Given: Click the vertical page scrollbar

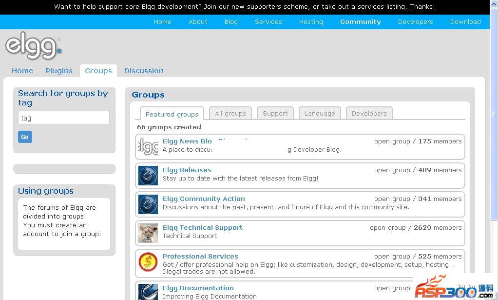Looking at the screenshot, I should 494,115.
